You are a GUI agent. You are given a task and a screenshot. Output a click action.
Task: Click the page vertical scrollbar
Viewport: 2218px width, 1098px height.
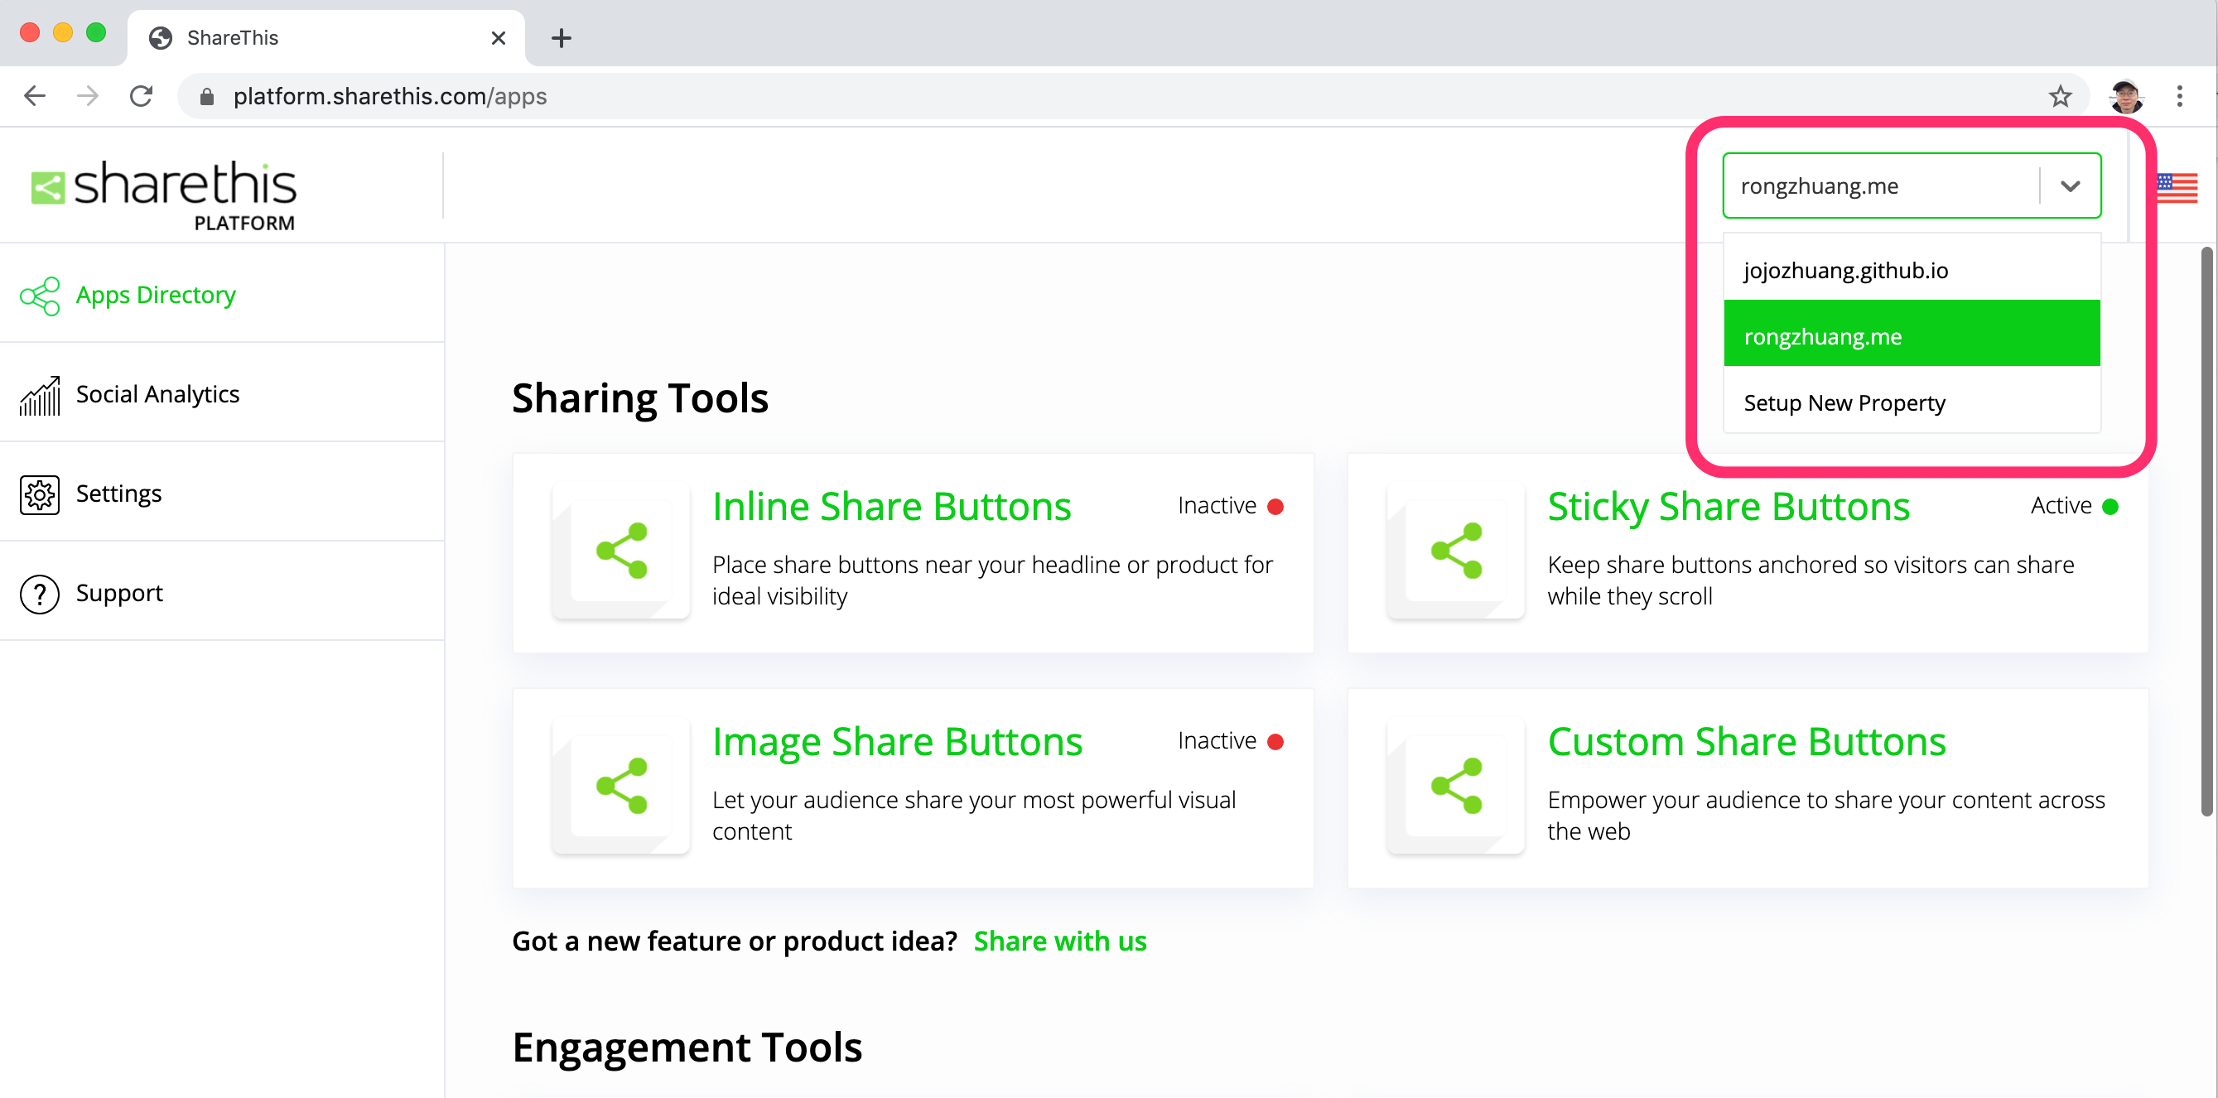pyautogui.click(x=2206, y=532)
